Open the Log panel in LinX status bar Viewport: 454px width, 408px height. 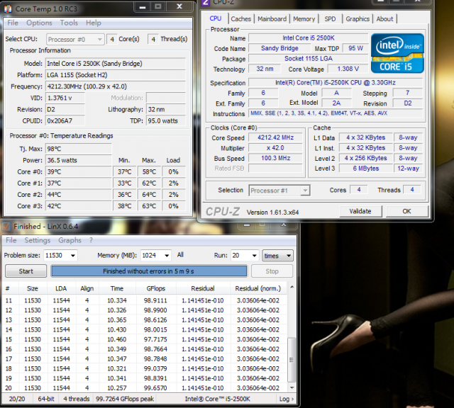click(x=287, y=399)
